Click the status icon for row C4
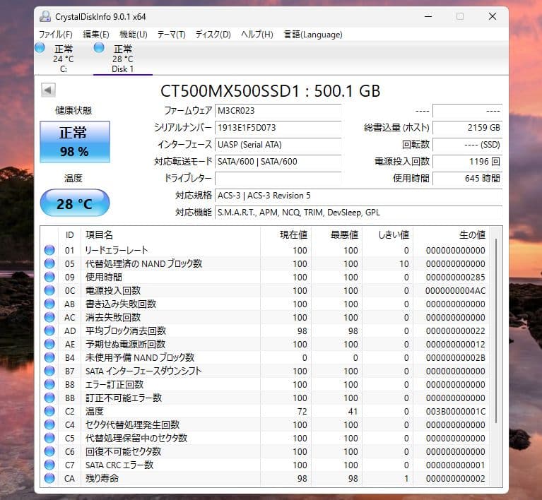The image size is (542, 500). tap(49, 424)
